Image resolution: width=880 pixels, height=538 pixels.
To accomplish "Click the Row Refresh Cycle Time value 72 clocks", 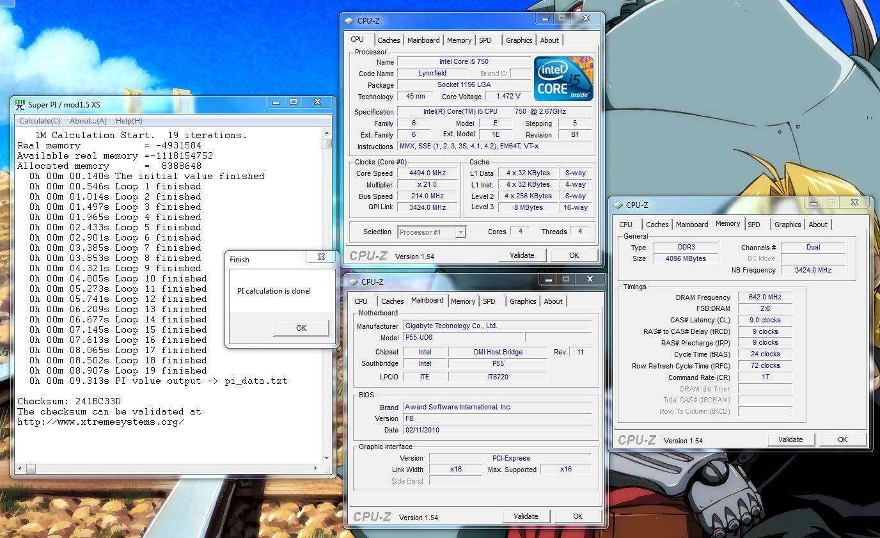I will (765, 366).
